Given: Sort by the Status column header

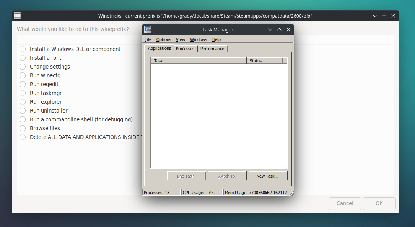Looking at the screenshot, I should click(265, 60).
